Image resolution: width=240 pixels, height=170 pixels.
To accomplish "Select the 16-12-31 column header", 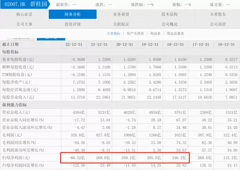I will pos(227,45).
